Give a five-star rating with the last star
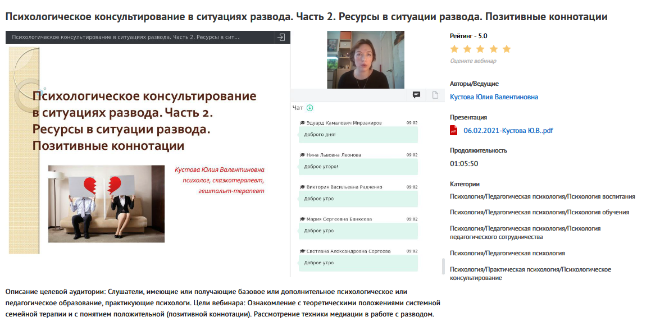651x326 pixels. (506, 49)
